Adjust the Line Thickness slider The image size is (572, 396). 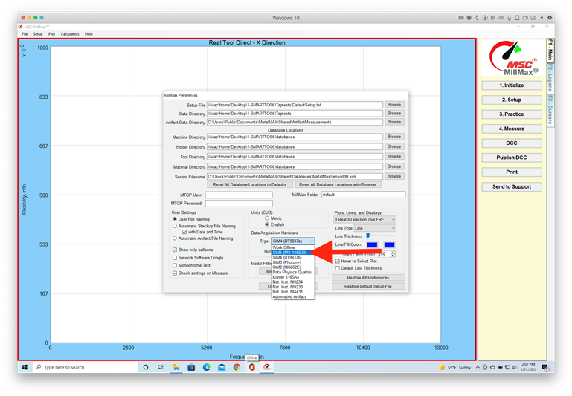pyautogui.click(x=367, y=236)
